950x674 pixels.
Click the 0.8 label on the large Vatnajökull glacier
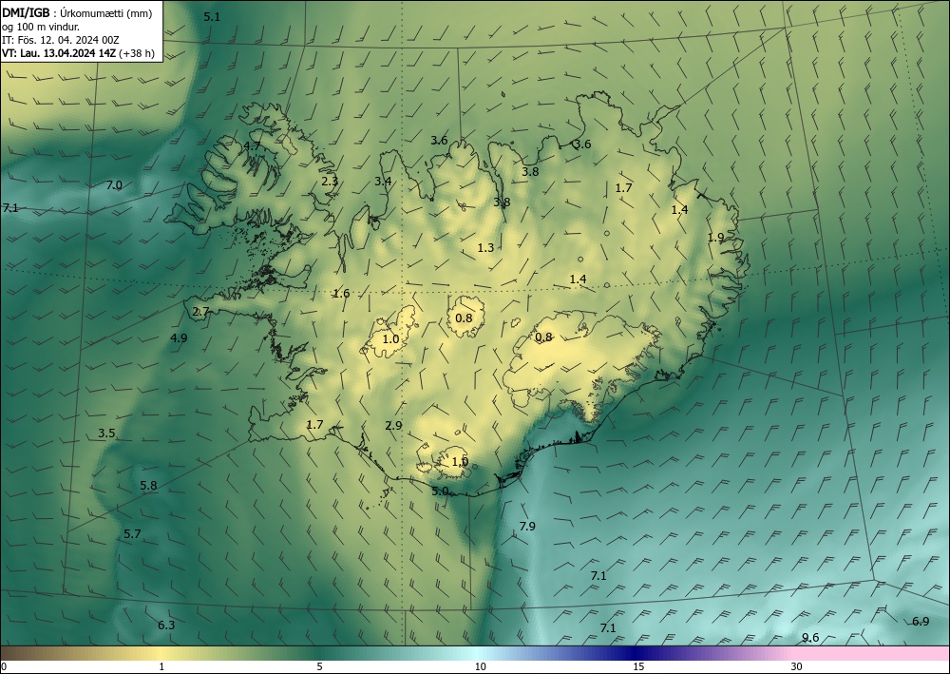point(544,337)
